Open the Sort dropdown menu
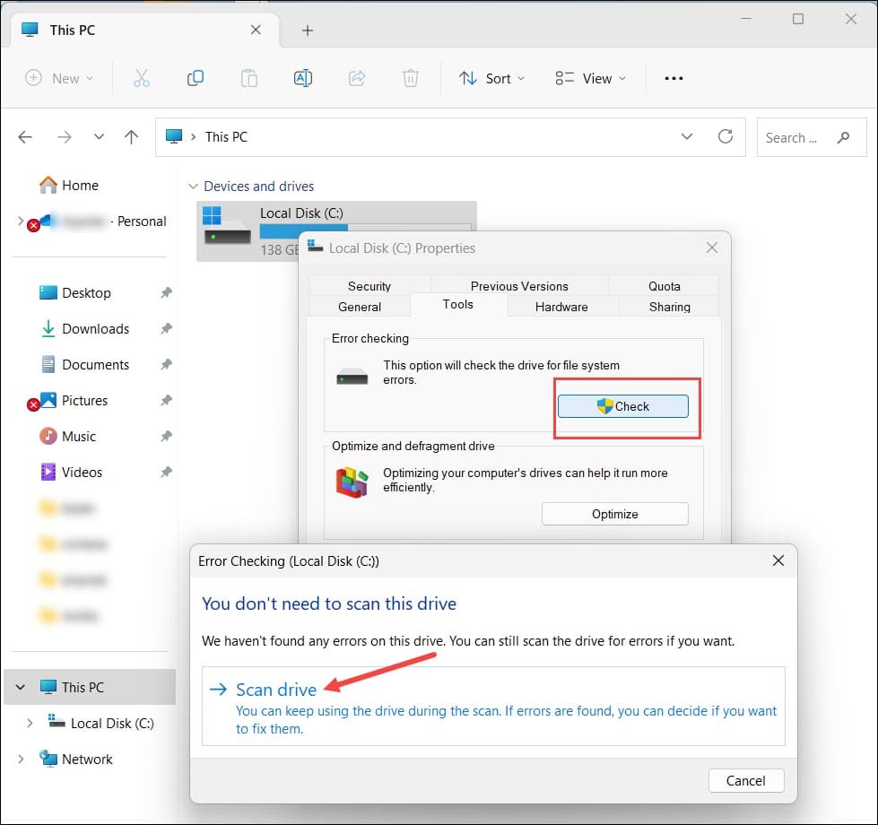878x825 pixels. pos(491,78)
